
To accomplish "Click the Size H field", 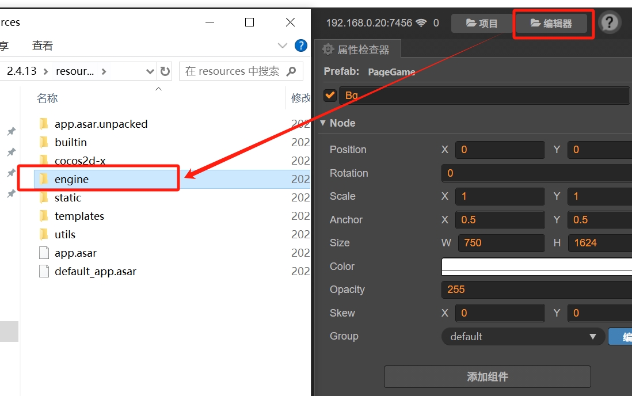I will (600, 243).
